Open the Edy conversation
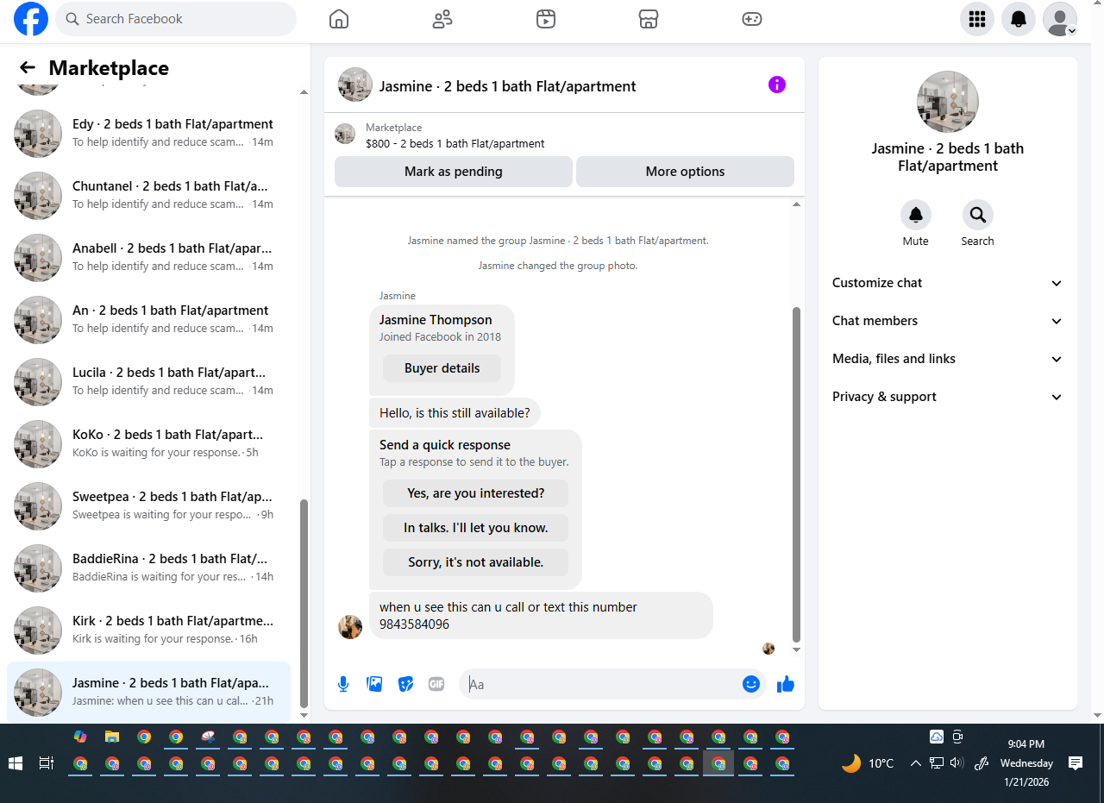The width and height of the screenshot is (1104, 803). [148, 134]
